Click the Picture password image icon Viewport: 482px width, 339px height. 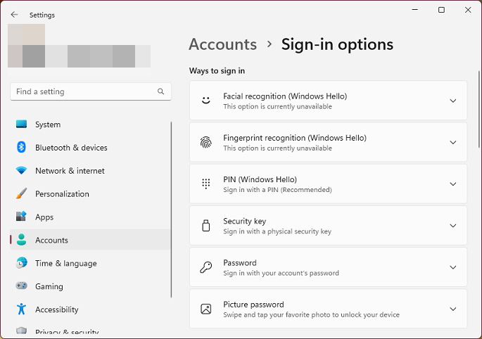click(x=206, y=309)
